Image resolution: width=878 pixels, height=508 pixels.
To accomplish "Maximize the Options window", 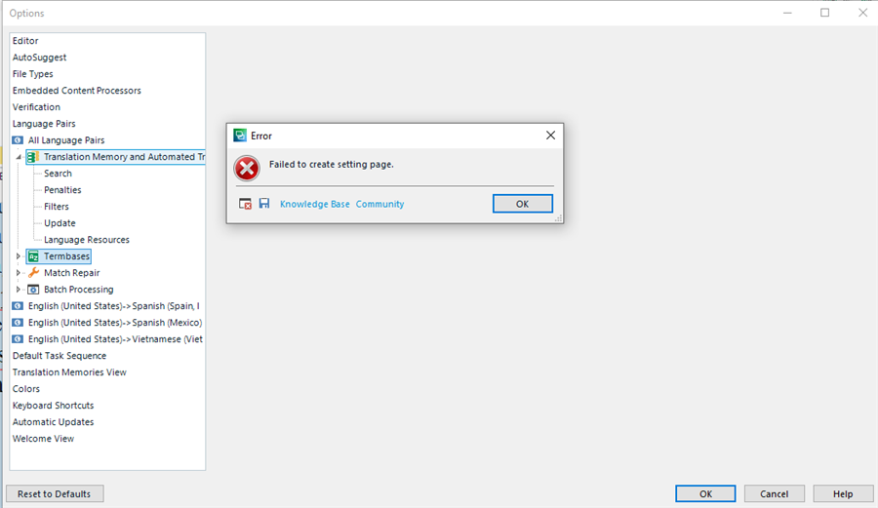I will tap(824, 13).
